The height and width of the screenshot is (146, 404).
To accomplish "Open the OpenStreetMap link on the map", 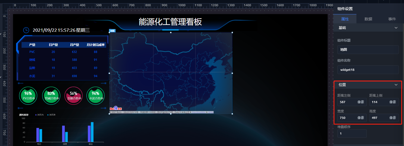I will click(x=199, y=112).
